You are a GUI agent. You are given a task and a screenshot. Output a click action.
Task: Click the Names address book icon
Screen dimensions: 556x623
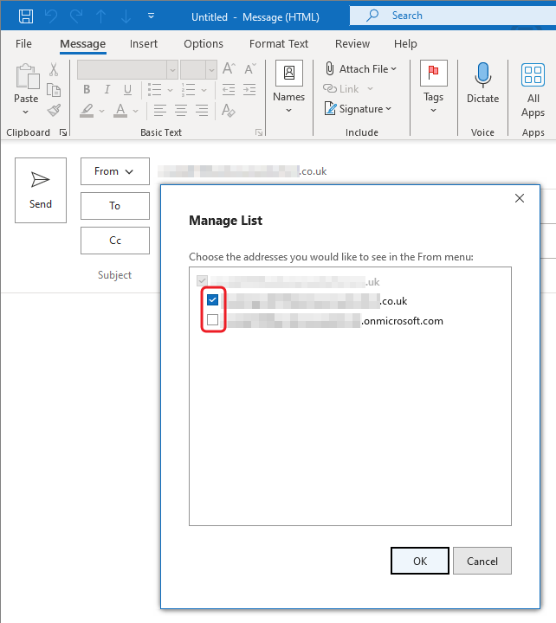click(289, 73)
